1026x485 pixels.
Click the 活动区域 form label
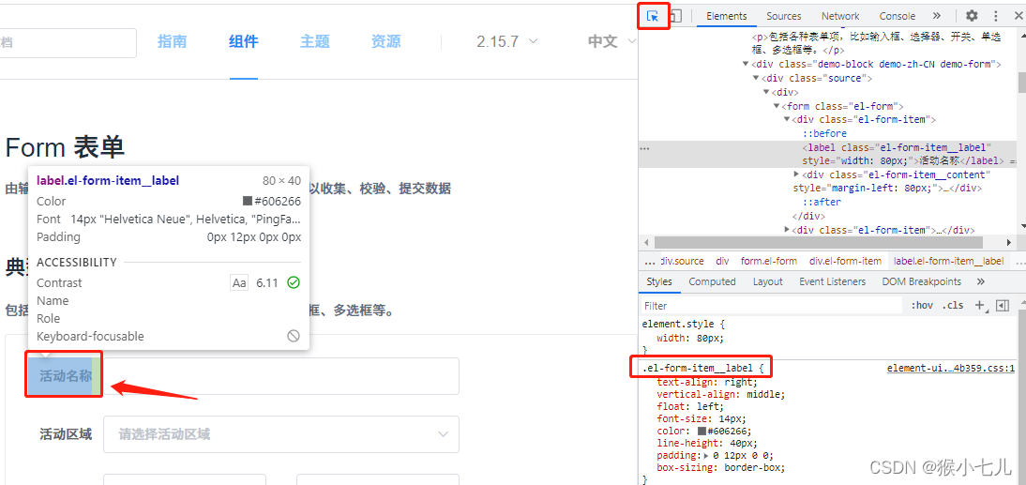click(x=66, y=434)
